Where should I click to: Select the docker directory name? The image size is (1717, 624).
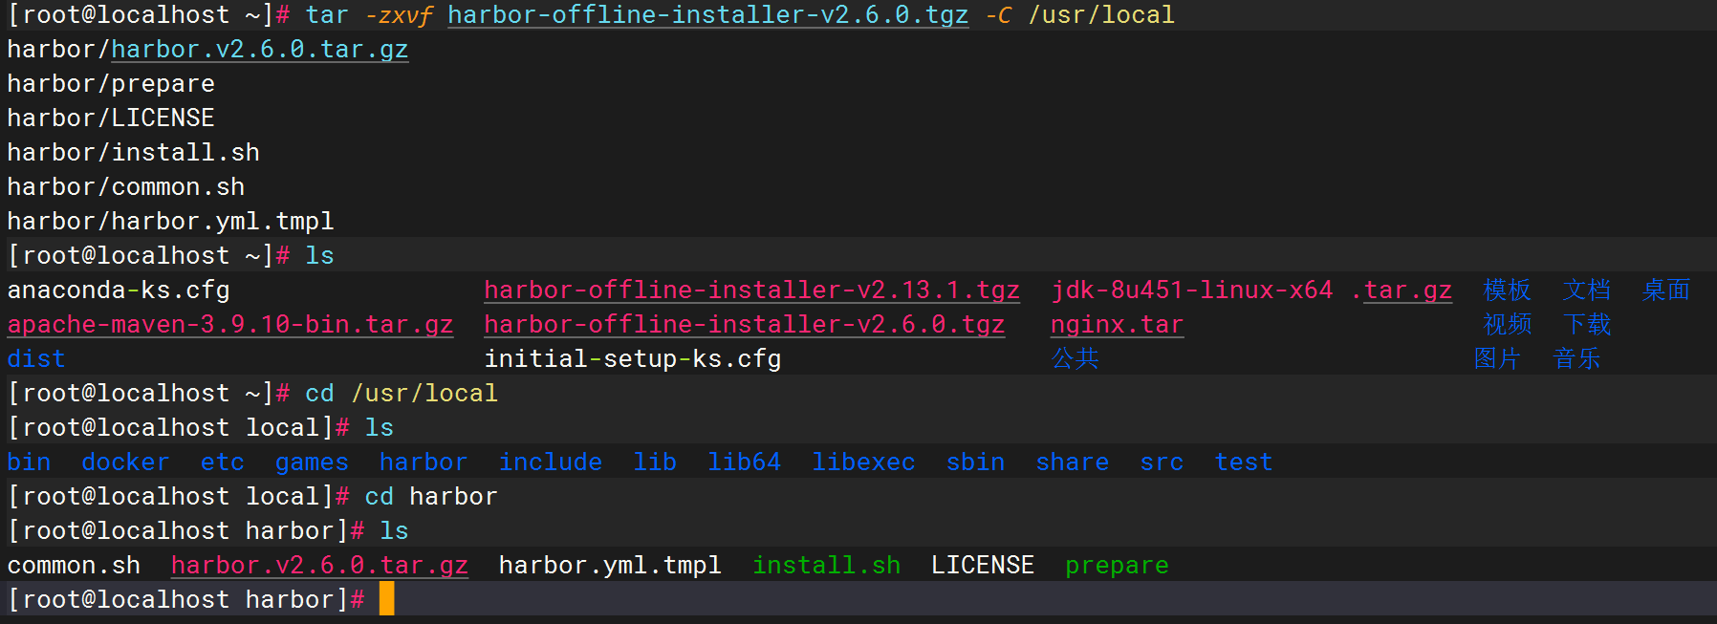click(x=125, y=462)
